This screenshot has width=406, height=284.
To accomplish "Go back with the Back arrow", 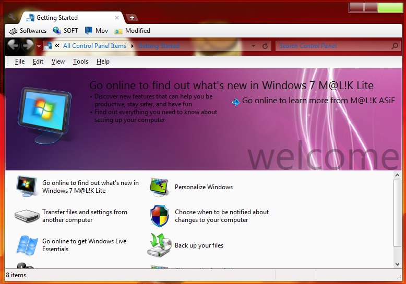I will (13, 45).
